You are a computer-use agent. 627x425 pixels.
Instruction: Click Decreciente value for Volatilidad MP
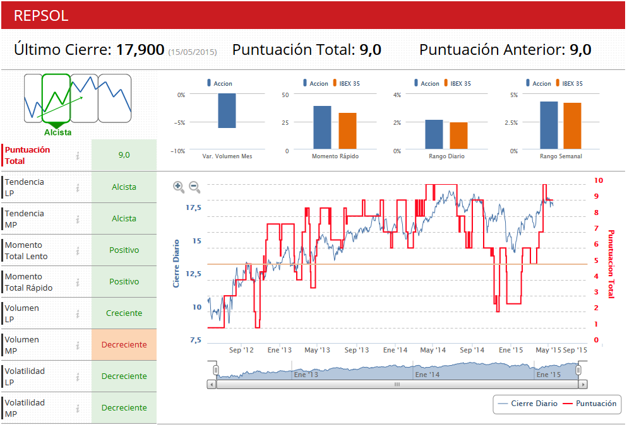[x=124, y=408]
